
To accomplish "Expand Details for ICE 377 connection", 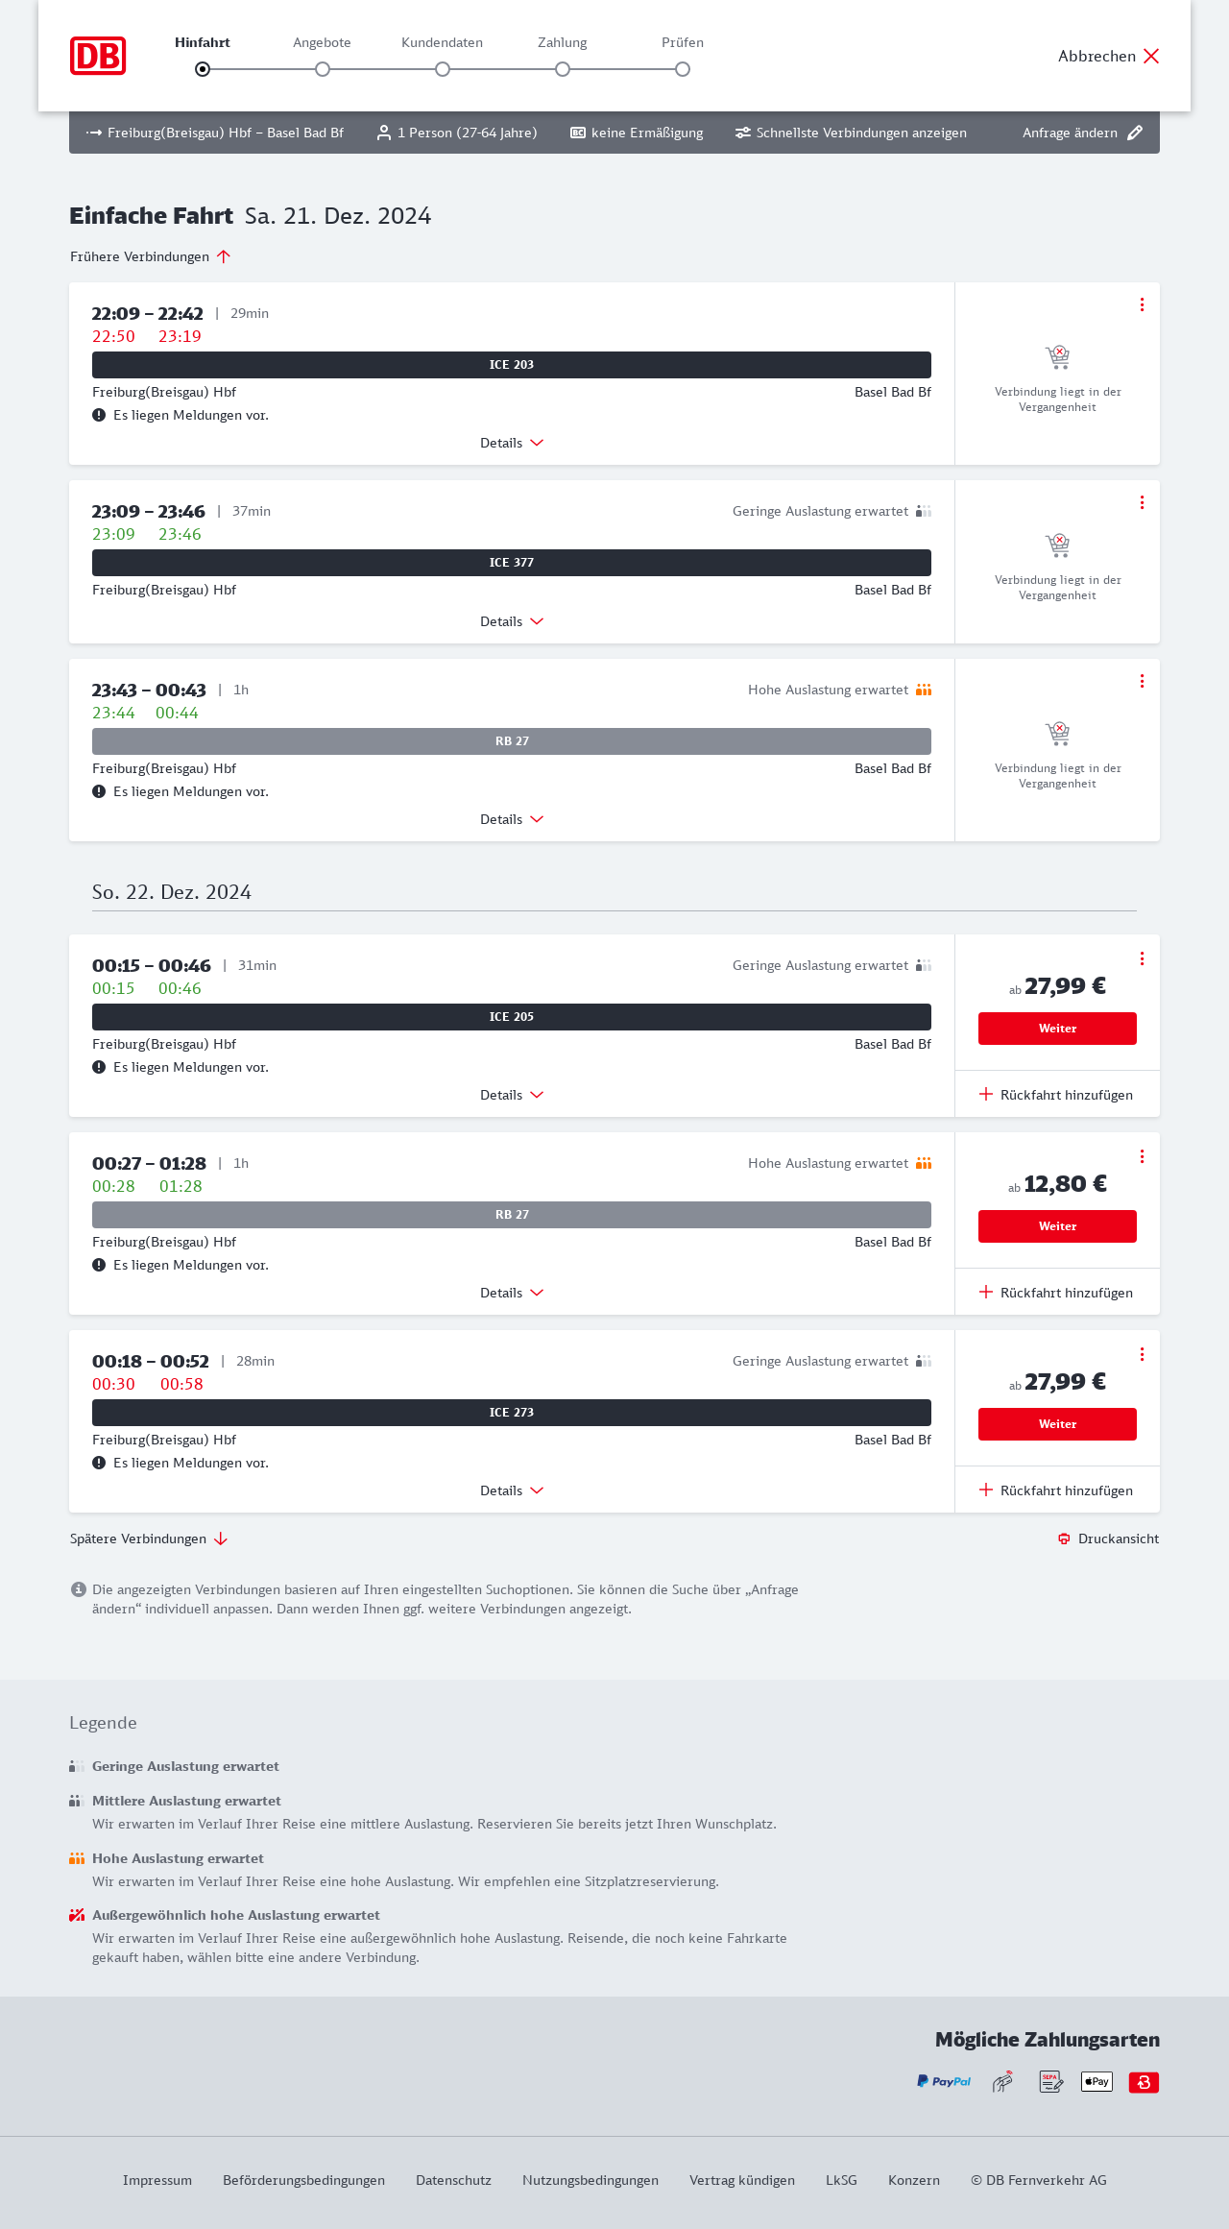I will point(512,621).
